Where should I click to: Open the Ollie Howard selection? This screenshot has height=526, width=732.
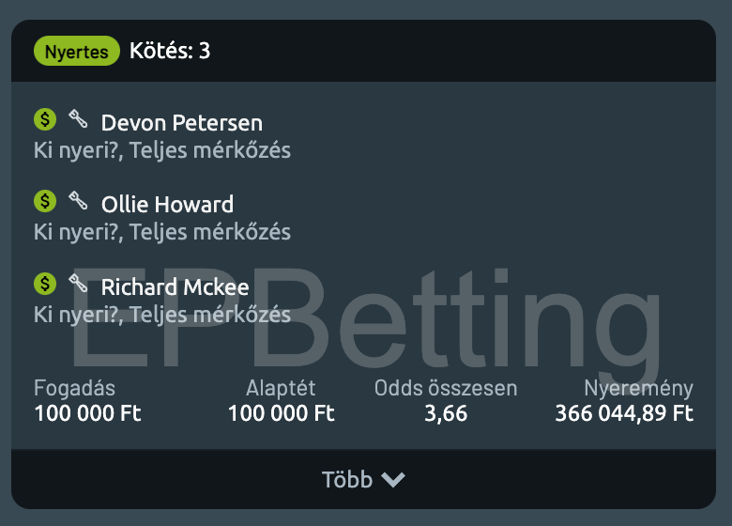click(x=167, y=205)
